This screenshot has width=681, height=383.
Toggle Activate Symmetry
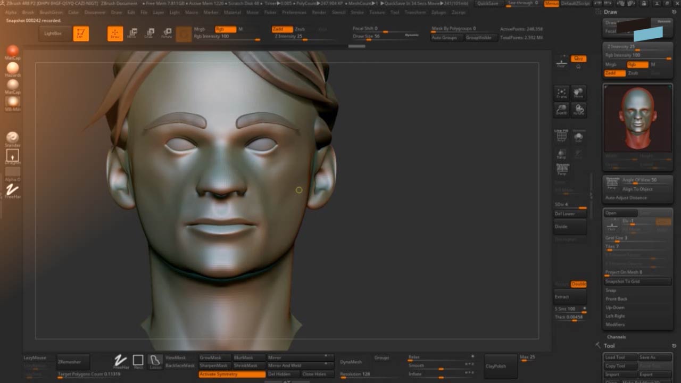coord(232,374)
